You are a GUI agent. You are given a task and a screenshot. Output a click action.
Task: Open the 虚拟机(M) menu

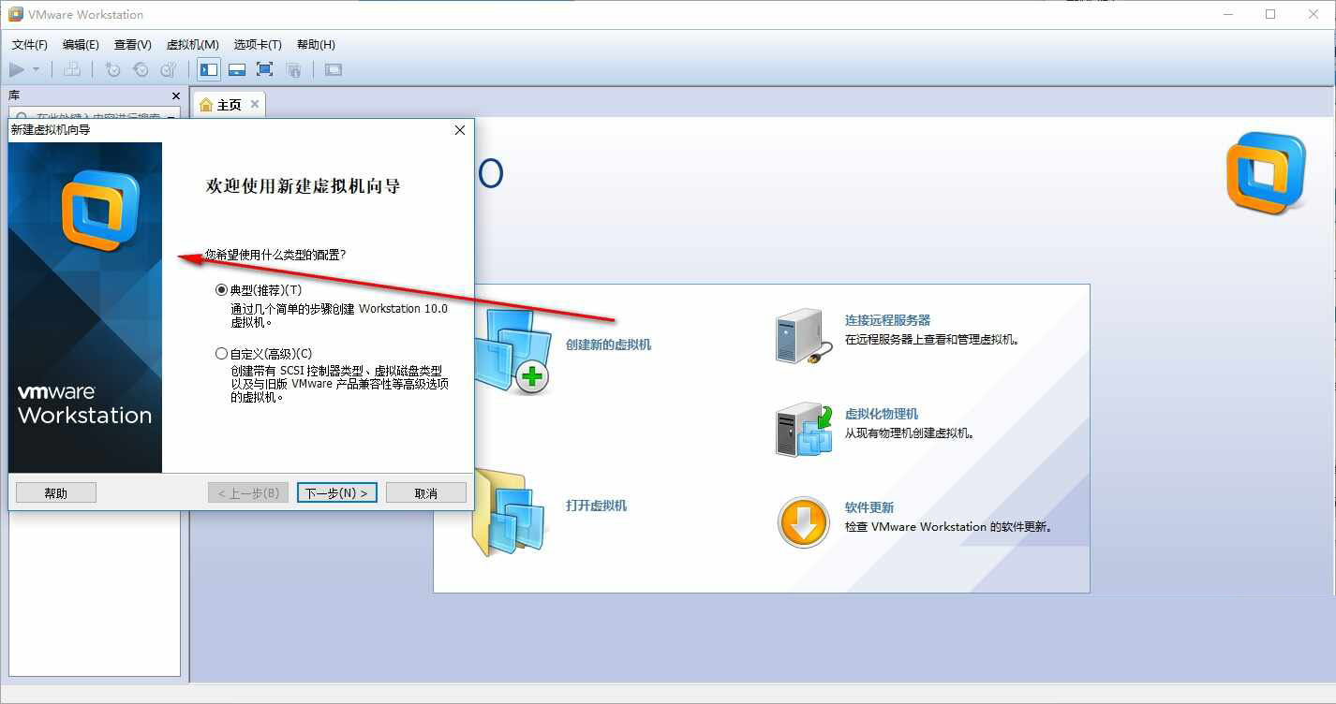tap(192, 44)
